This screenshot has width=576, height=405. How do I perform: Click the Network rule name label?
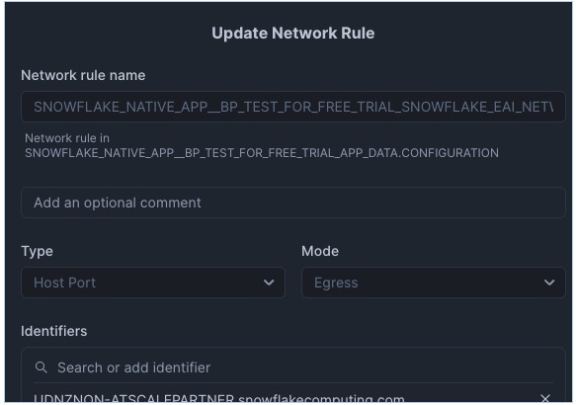point(83,75)
